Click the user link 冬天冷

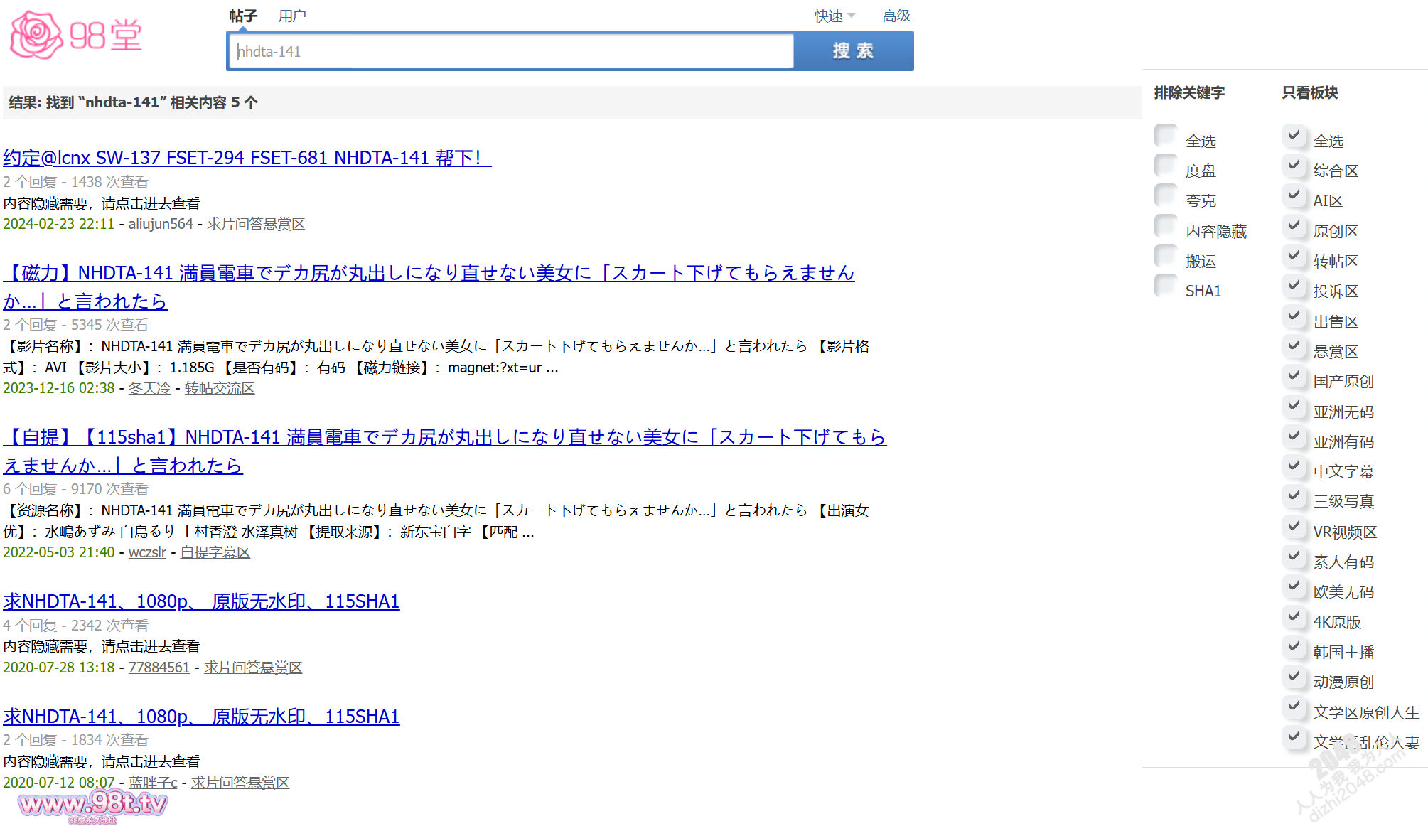point(149,388)
